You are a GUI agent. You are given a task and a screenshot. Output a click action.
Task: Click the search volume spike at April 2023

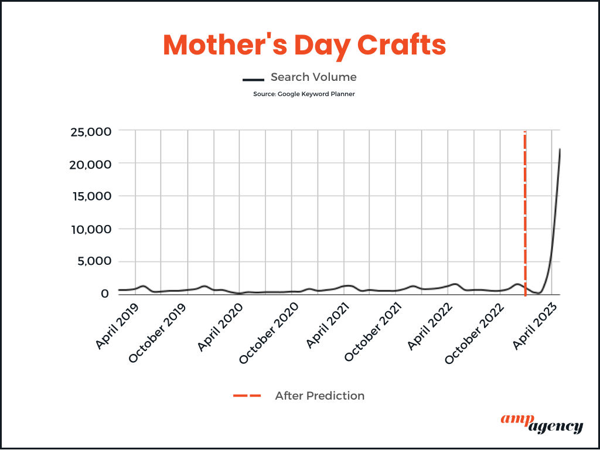(556, 214)
